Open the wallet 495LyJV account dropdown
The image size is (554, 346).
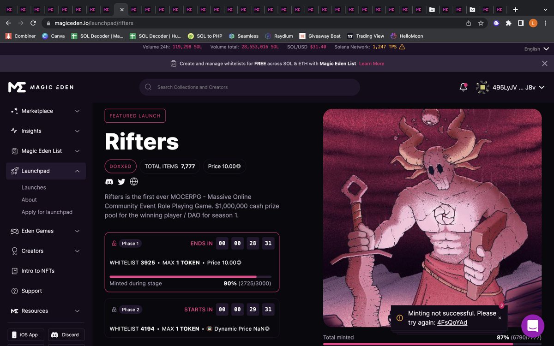point(511,87)
